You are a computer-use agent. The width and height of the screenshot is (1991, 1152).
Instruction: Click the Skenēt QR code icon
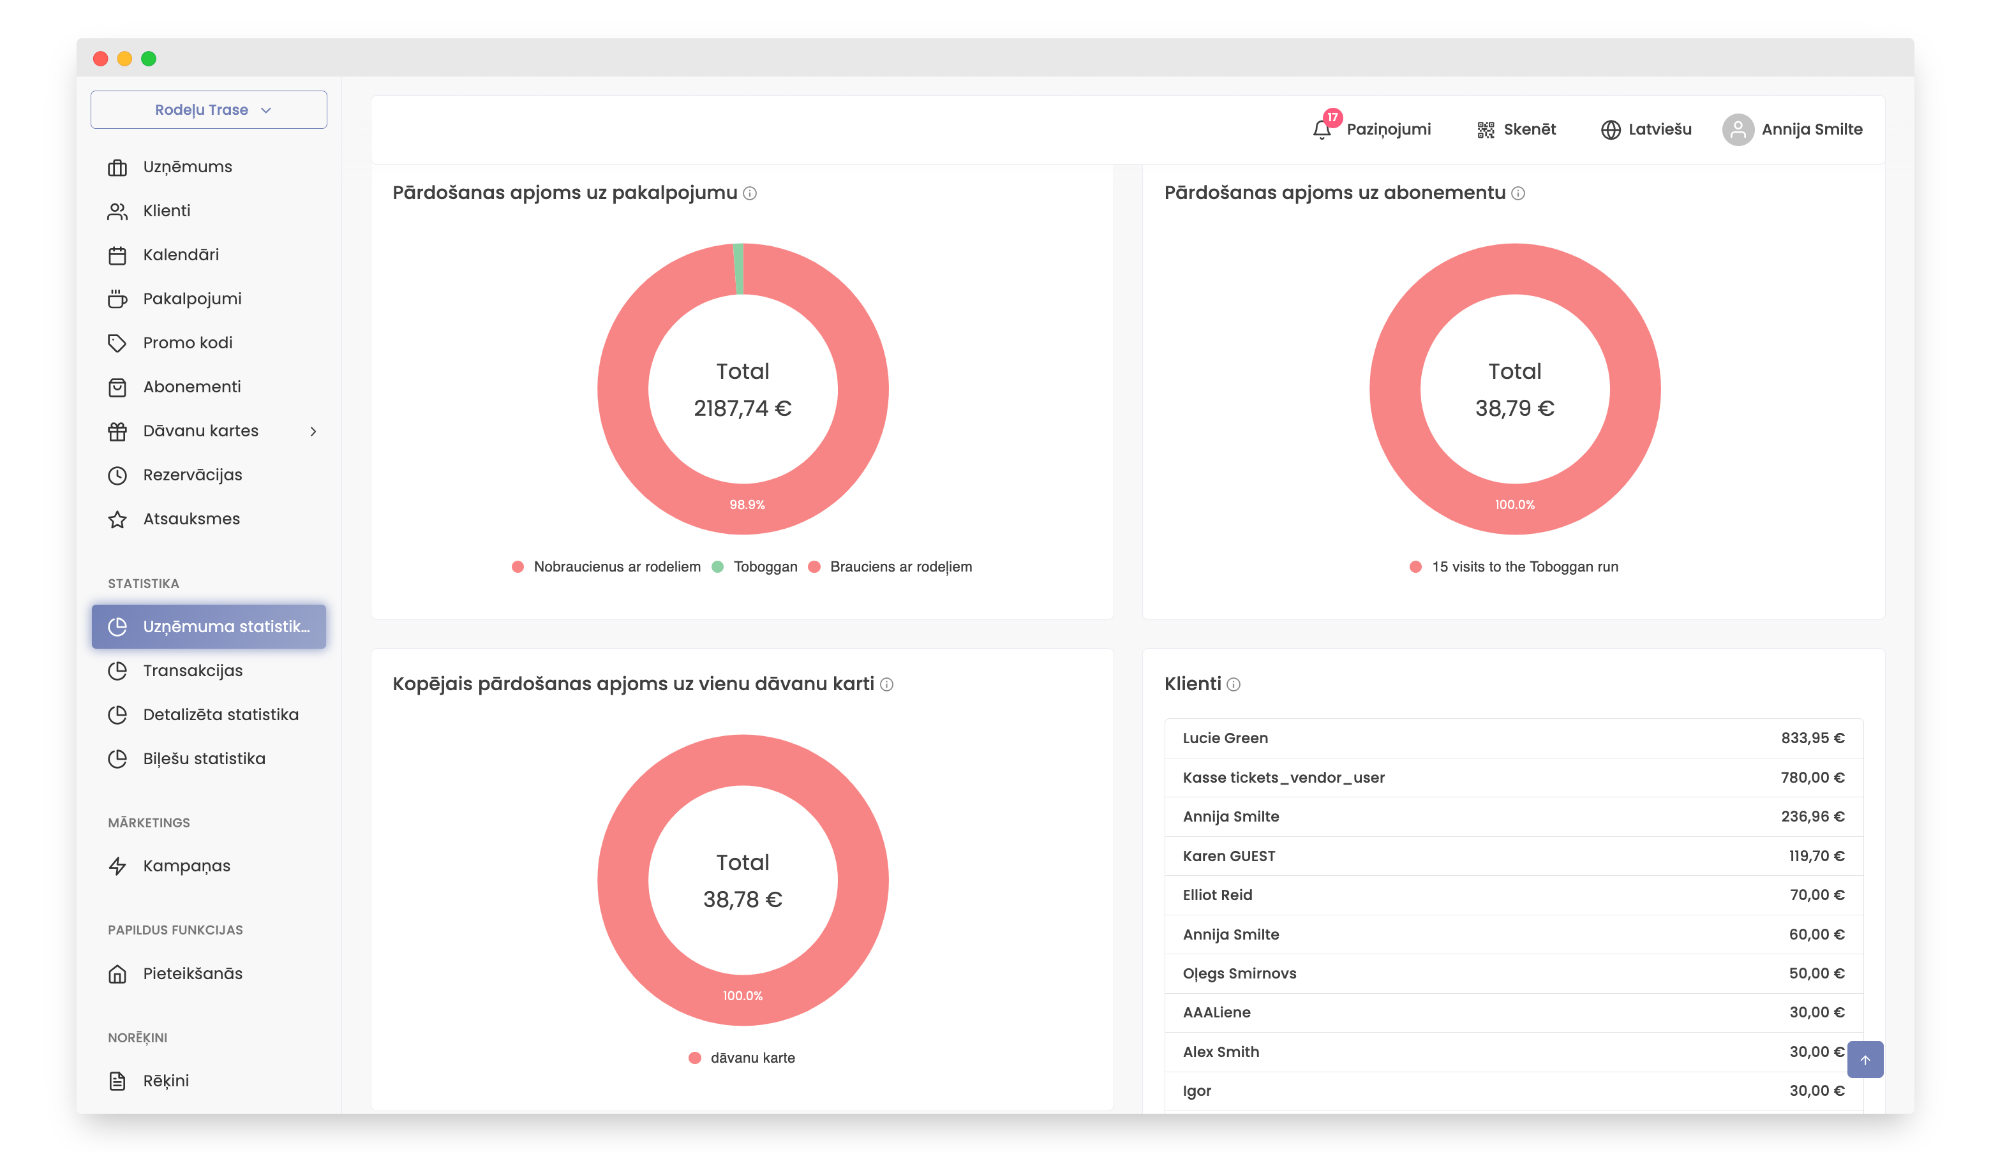pyautogui.click(x=1486, y=129)
